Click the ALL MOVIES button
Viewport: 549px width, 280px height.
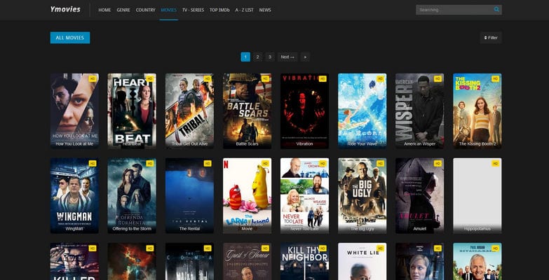(x=70, y=38)
